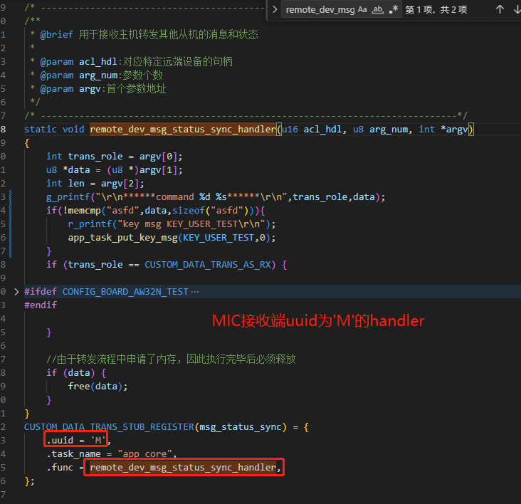Viewport: 521px width, 504px height.
Task: Click the find input containing remote_dev_msg
Action: 320,10
